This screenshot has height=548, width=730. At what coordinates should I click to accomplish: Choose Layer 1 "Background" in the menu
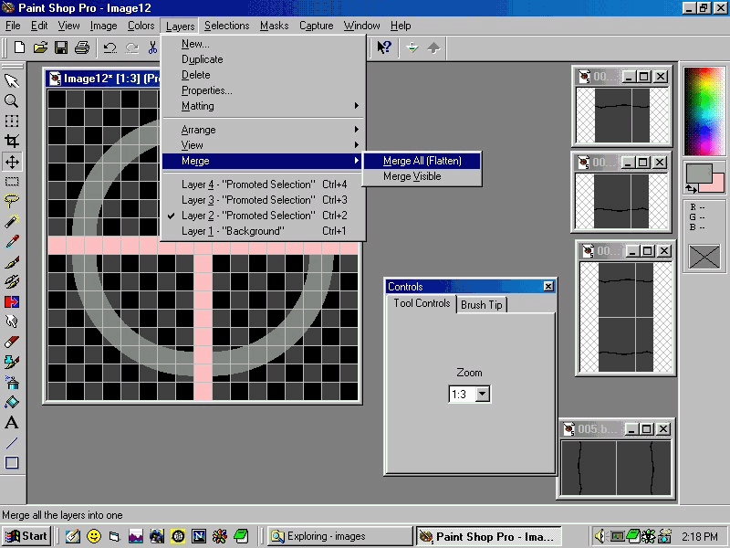(x=232, y=231)
